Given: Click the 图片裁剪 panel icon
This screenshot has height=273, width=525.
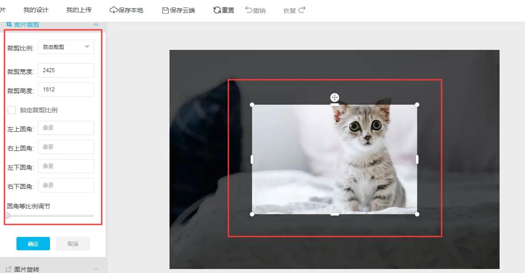Looking at the screenshot, I should 9,24.
